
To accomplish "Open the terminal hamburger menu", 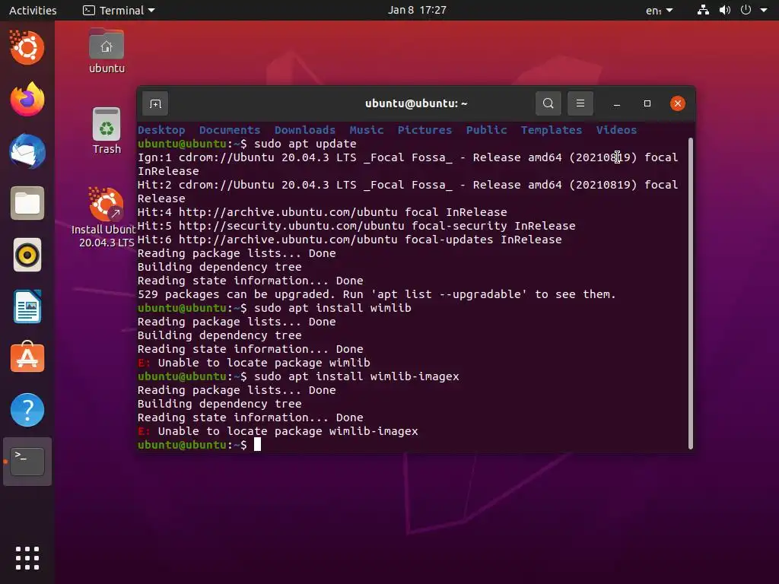I will pos(580,103).
